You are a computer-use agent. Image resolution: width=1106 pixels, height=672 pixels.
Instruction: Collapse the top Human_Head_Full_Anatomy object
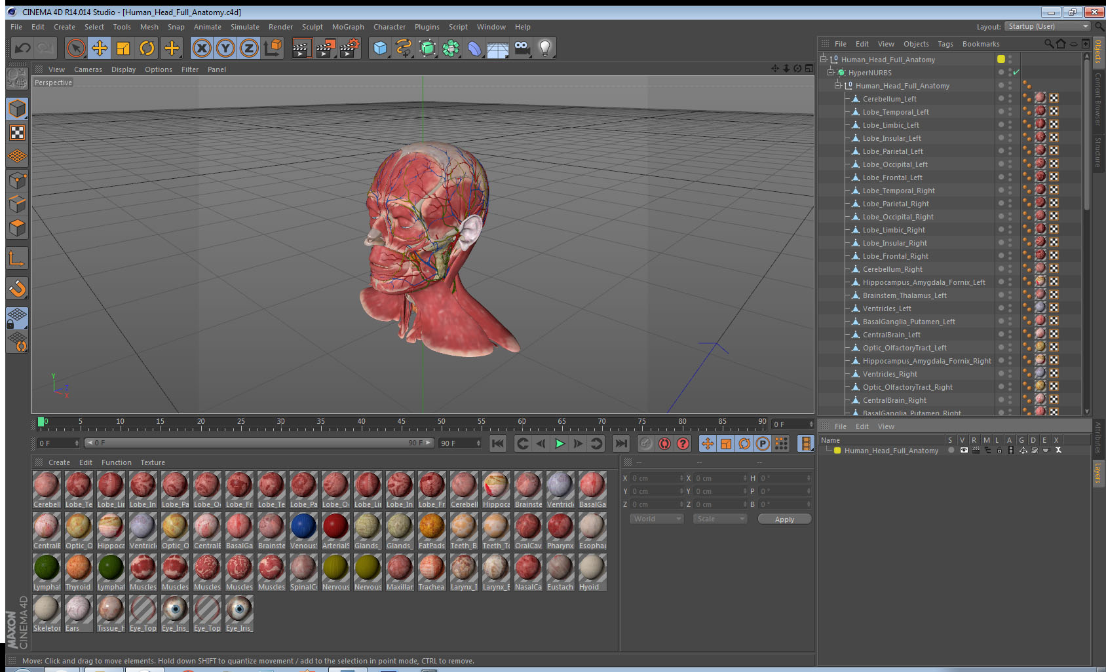coord(824,59)
